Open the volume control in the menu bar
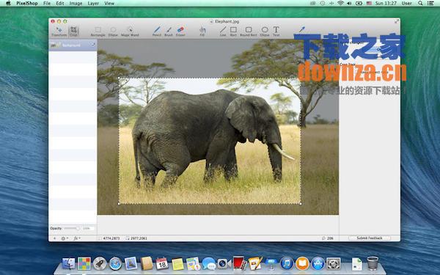Screen dimensions: 440x275 [349, 4]
